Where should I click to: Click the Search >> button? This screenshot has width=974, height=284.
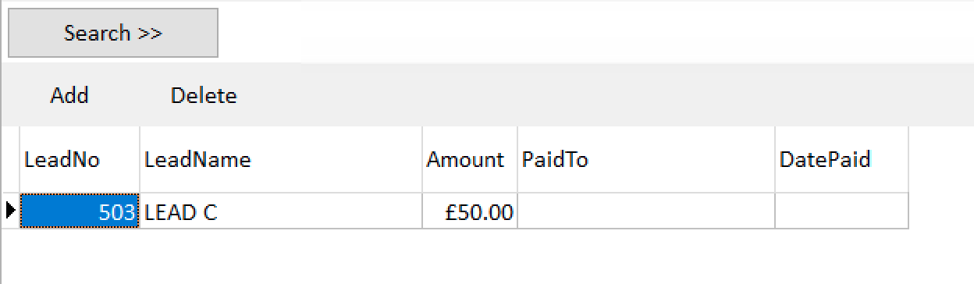pyautogui.click(x=112, y=33)
